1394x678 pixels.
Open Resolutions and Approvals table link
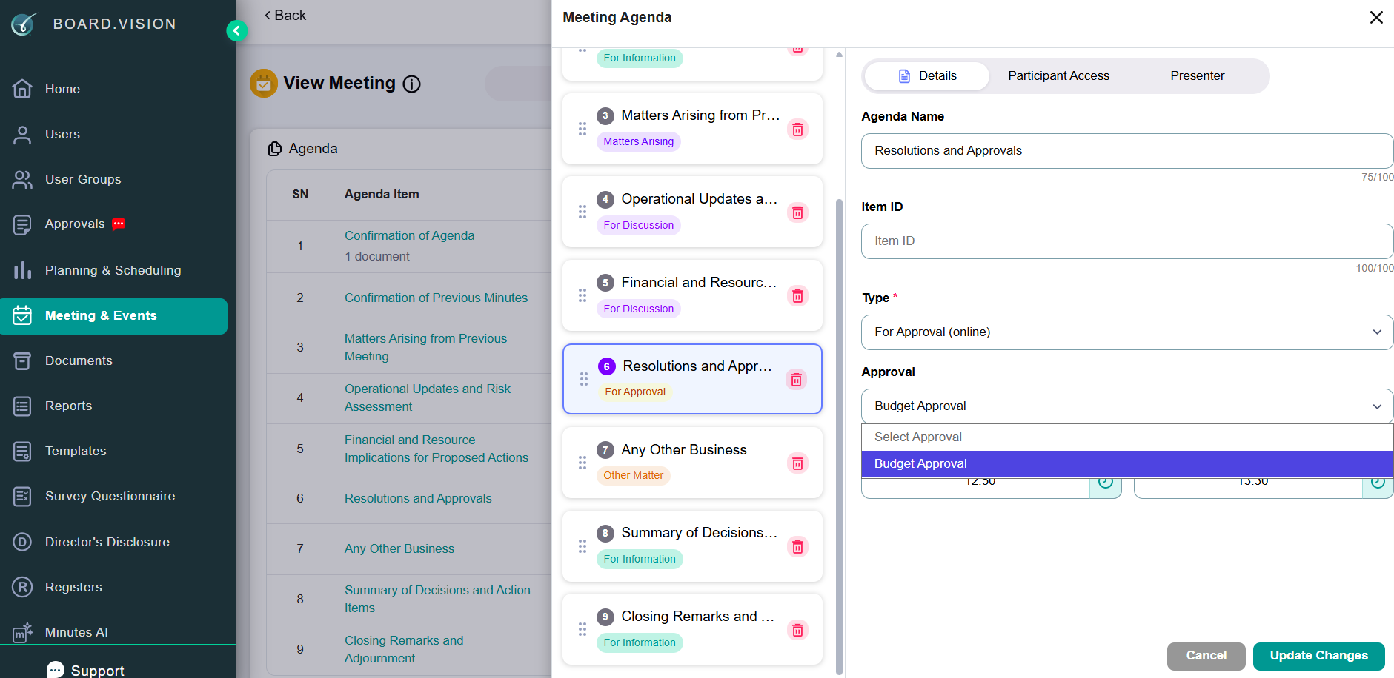point(418,498)
